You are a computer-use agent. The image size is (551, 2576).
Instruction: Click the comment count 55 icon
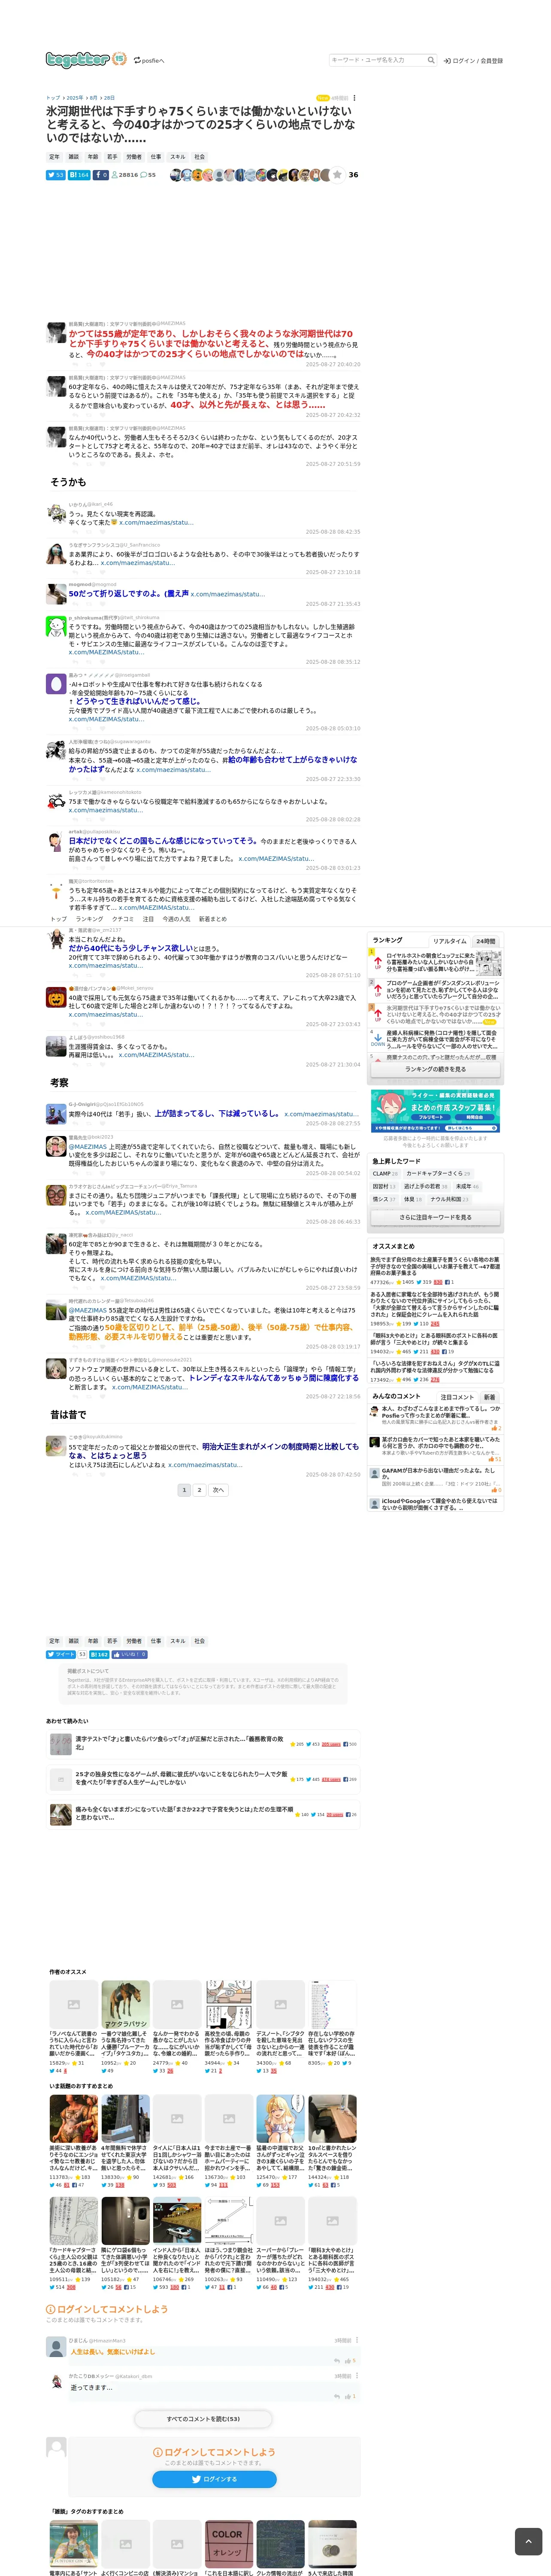149,175
